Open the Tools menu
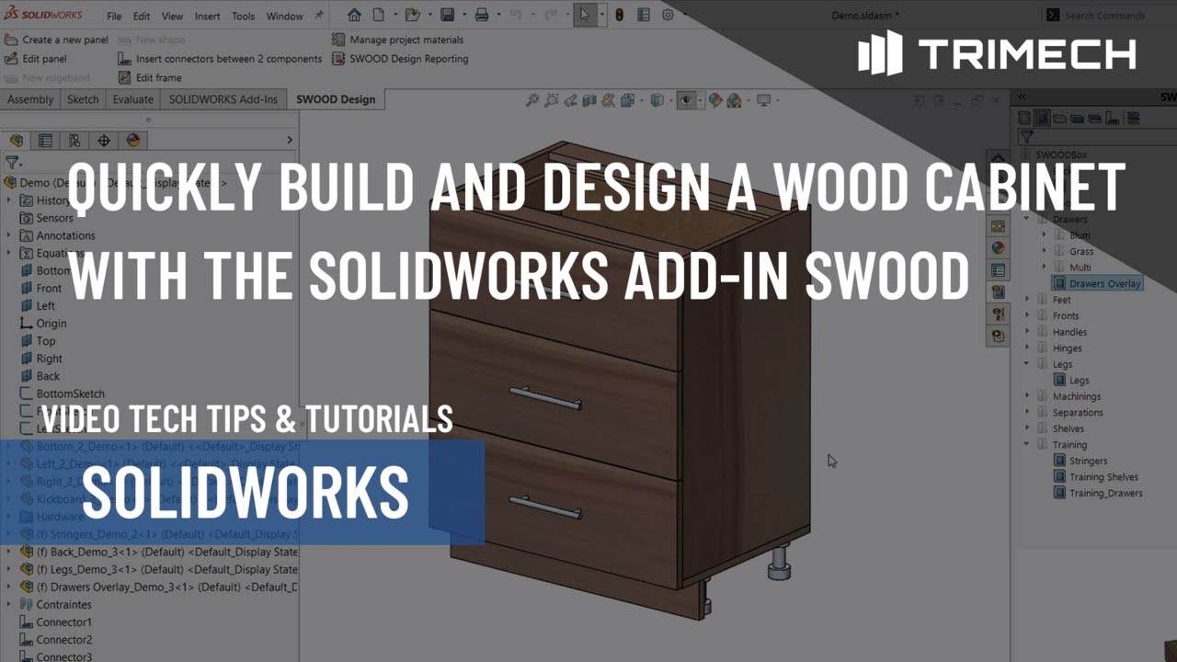Screen dimensions: 1177x662 pyautogui.click(x=244, y=16)
